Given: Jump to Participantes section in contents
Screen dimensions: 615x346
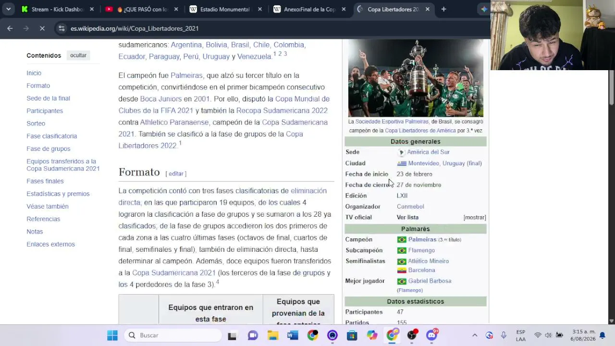Looking at the screenshot, I should point(45,111).
